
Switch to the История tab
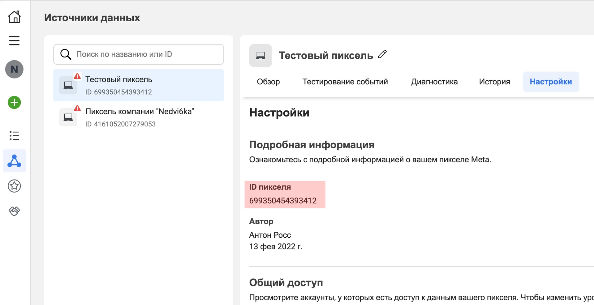[x=494, y=82]
